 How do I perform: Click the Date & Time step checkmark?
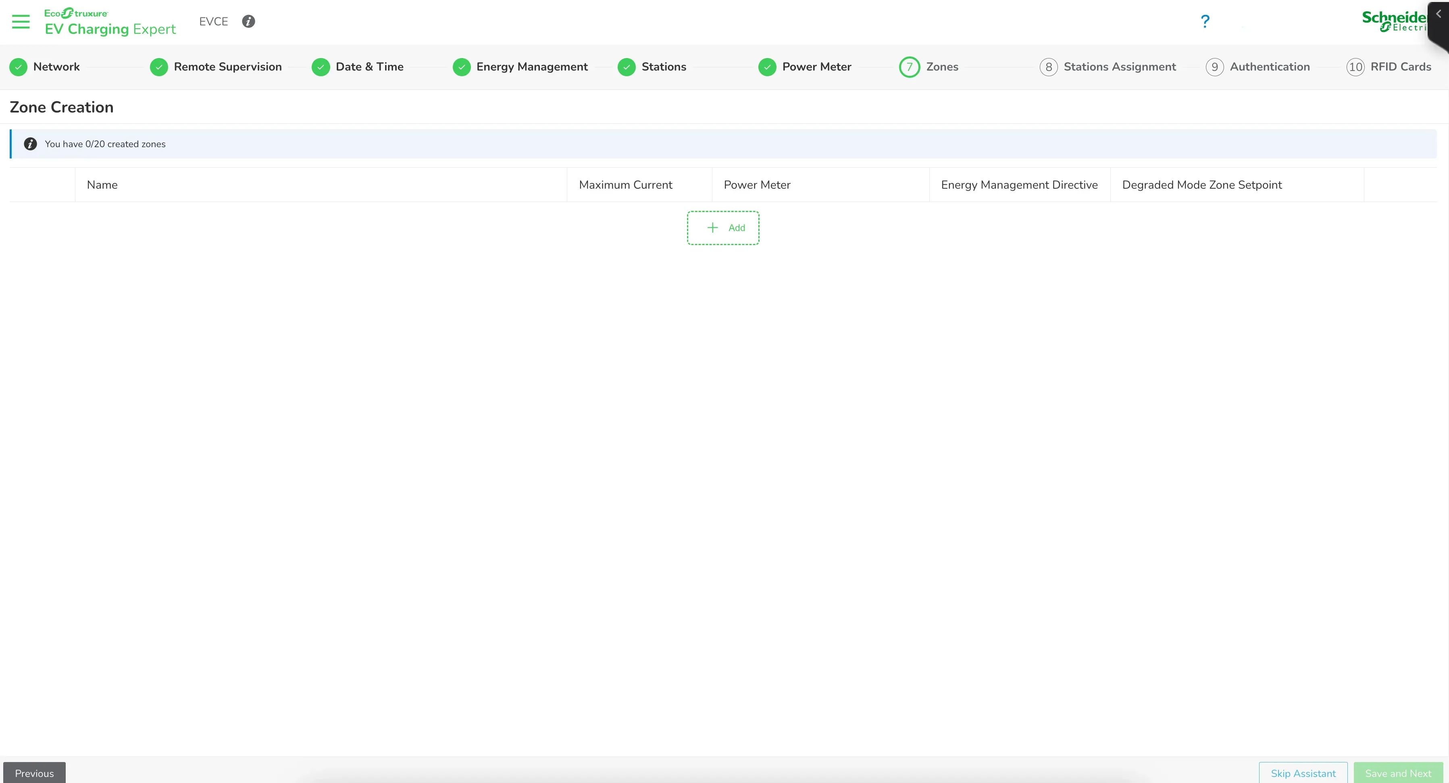321,67
